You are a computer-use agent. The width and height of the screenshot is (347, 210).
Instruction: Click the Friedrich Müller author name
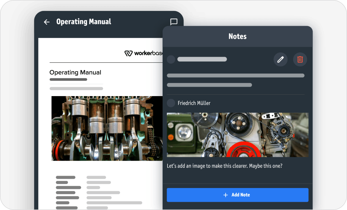[x=194, y=103]
